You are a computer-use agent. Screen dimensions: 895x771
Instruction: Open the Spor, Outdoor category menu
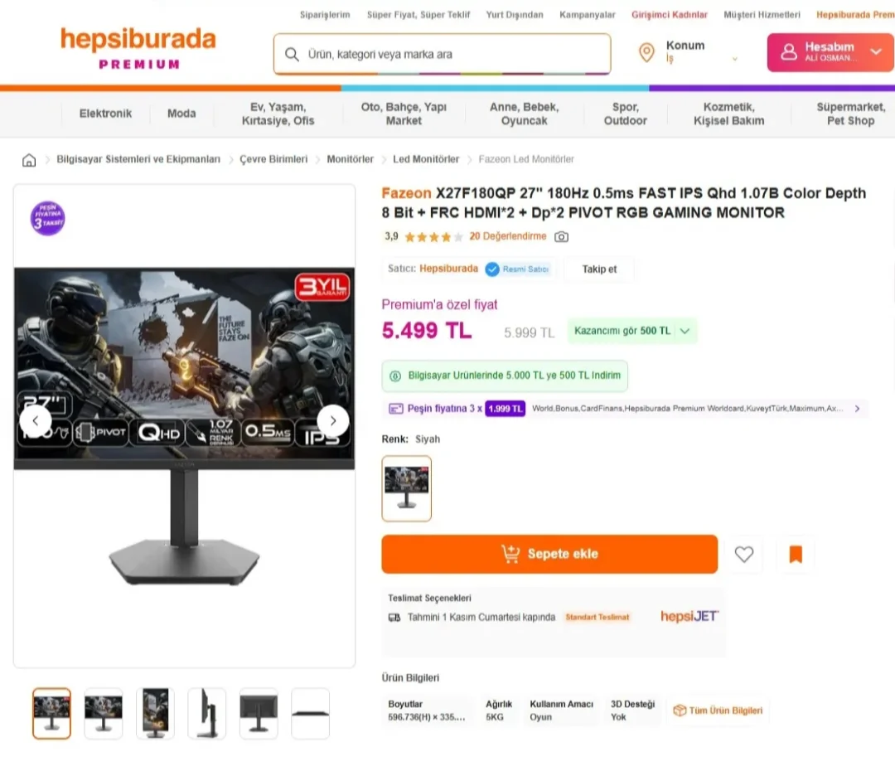[x=626, y=114]
